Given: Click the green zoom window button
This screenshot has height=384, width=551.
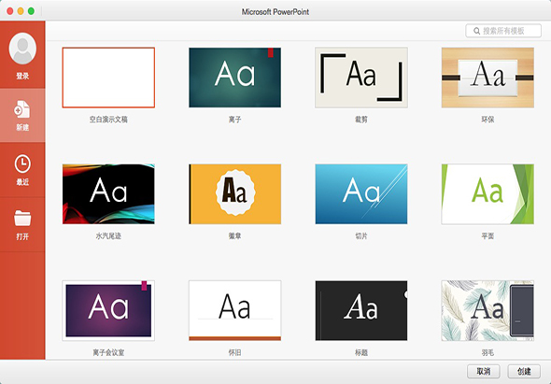Looking at the screenshot, I should [31, 11].
